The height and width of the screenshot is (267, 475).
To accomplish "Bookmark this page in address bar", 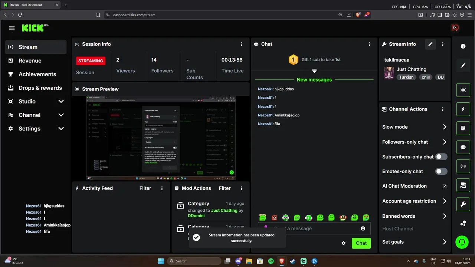I will click(98, 15).
